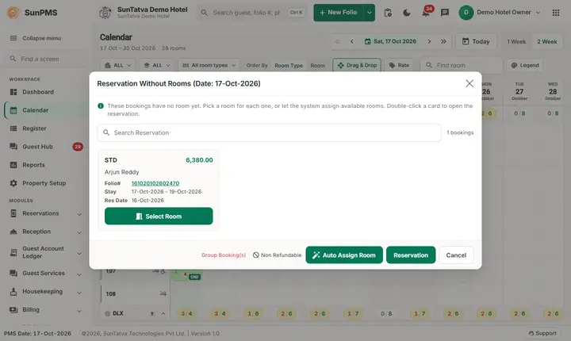Go to previous day arrow

click(x=352, y=41)
